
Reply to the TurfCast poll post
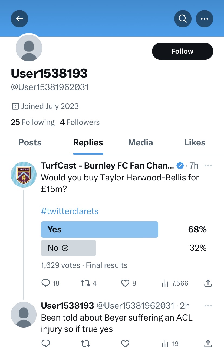point(46,283)
